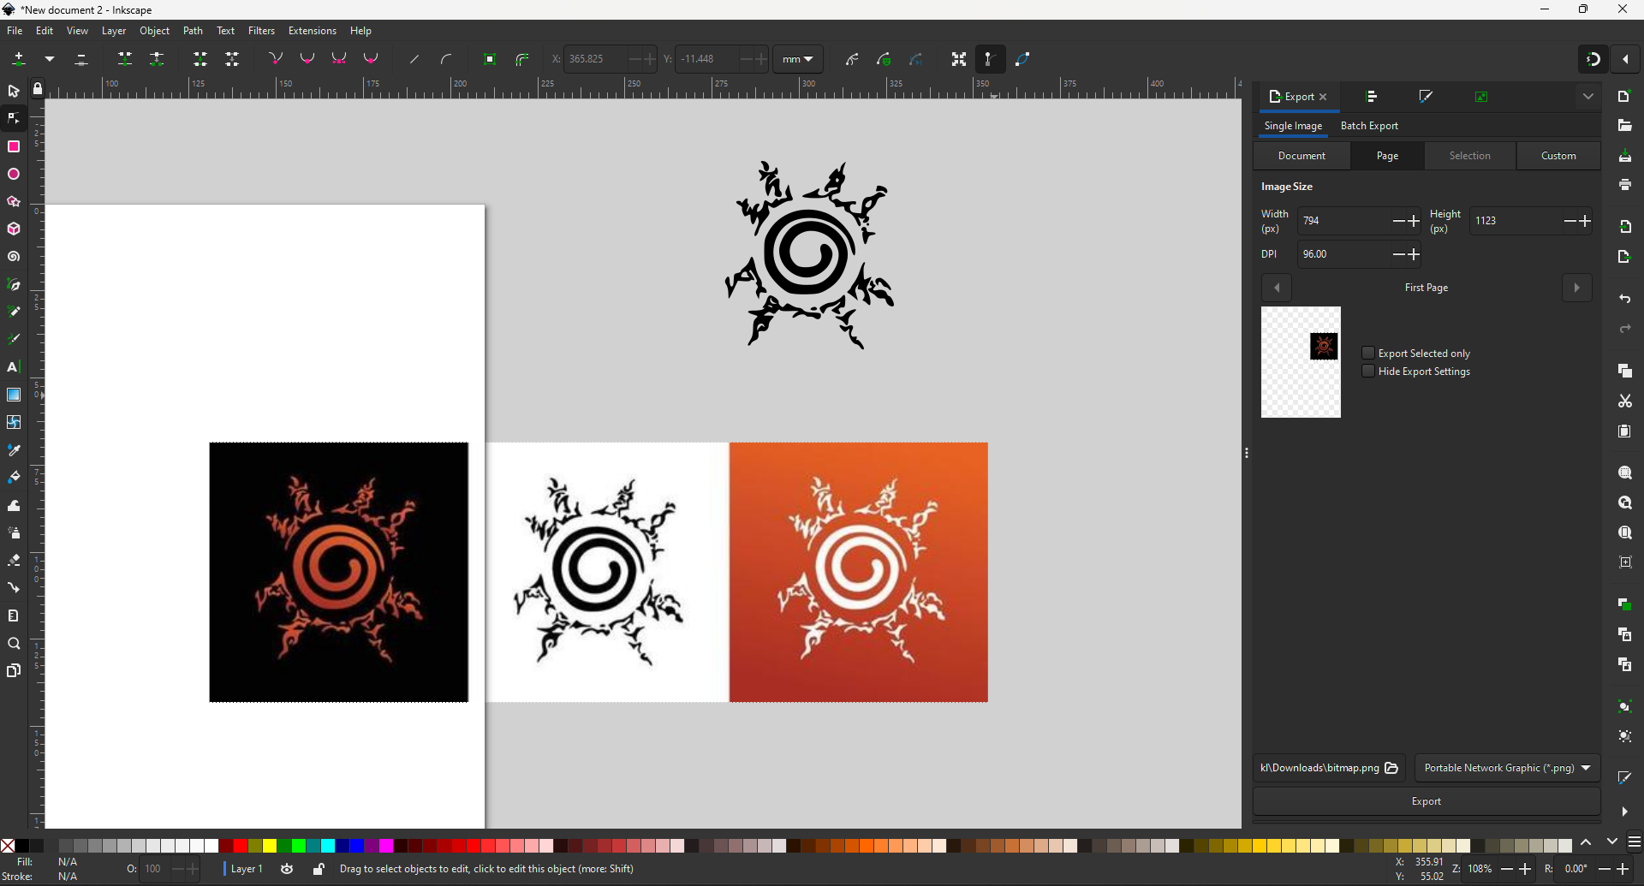Open the color palette menu icon
This screenshot has height=886, width=1644.
[1634, 842]
